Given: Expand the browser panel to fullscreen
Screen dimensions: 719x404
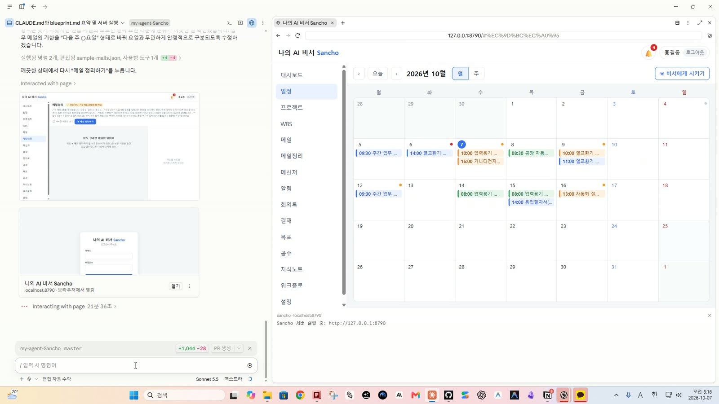Looking at the screenshot, I should pos(700,23).
